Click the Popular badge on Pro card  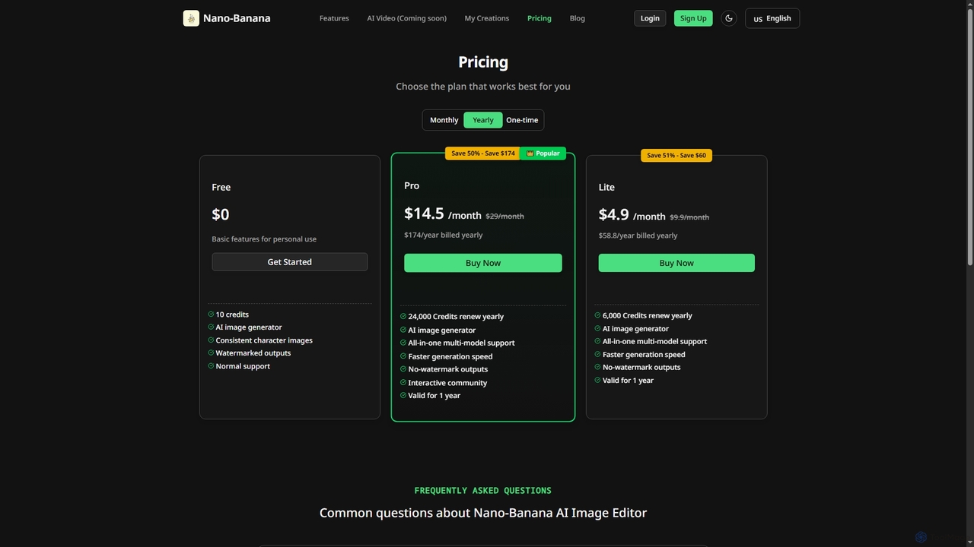tap(543, 153)
